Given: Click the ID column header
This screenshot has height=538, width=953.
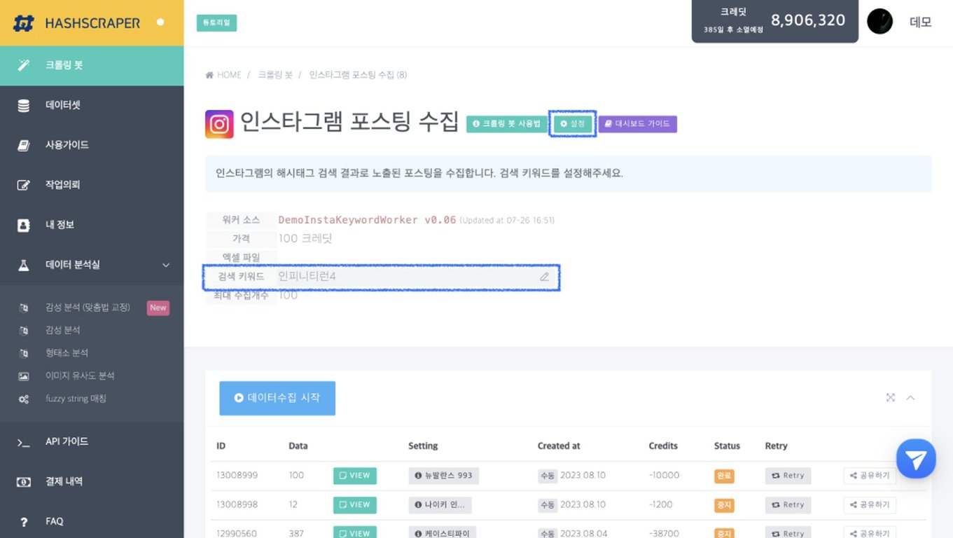Looking at the screenshot, I should 221,446.
